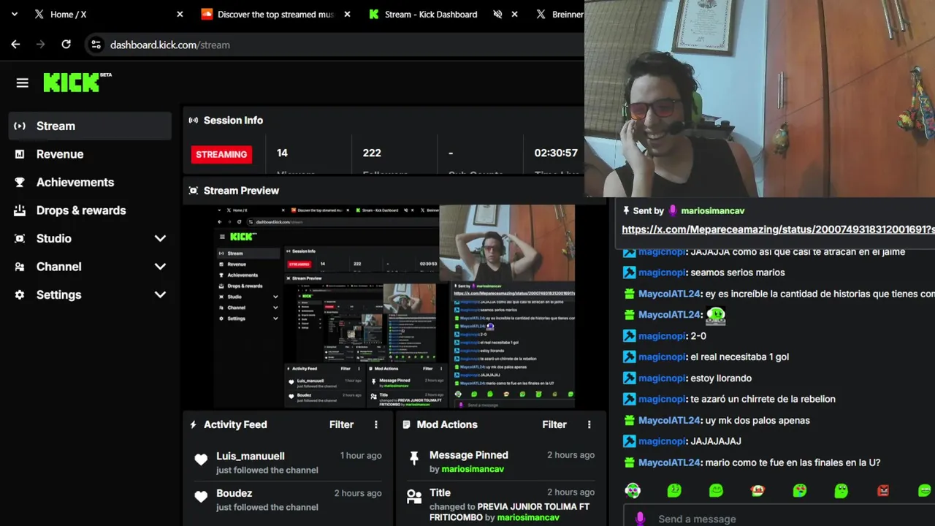Click the purple microphone icon in chat input
The width and height of the screenshot is (935, 526).
click(640, 519)
